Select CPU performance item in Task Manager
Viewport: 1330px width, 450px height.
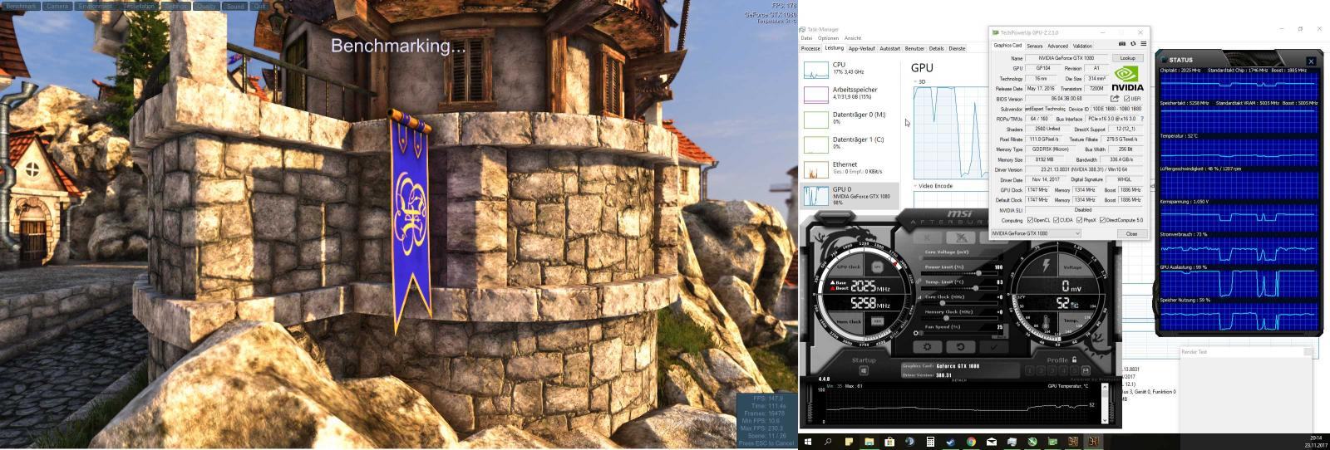click(850, 68)
